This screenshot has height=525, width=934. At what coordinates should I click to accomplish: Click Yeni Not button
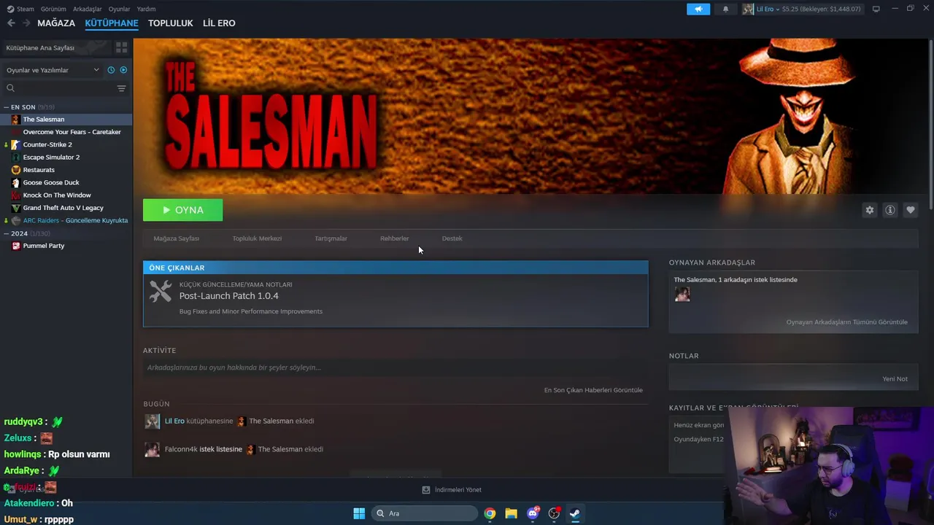pos(895,379)
